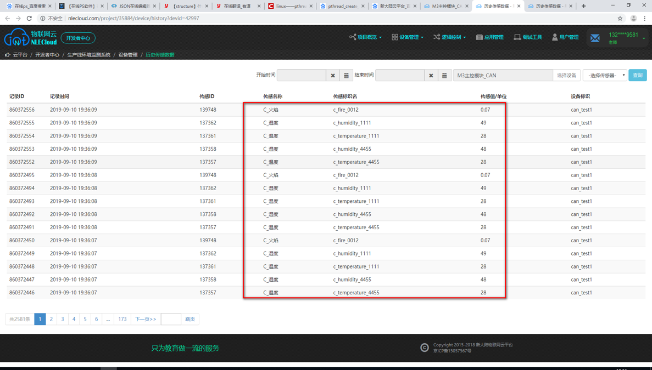This screenshot has height=370, width=652.
Task: Expand the 项目概览 dropdown menu
Action: coord(365,37)
